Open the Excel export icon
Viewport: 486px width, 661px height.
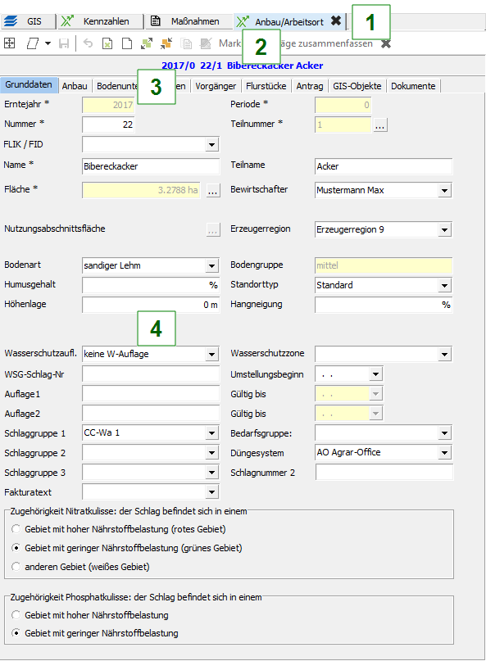108,43
